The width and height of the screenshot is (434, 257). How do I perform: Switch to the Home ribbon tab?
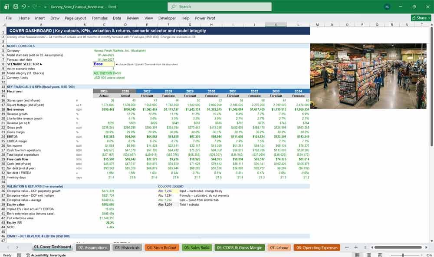[24, 18]
